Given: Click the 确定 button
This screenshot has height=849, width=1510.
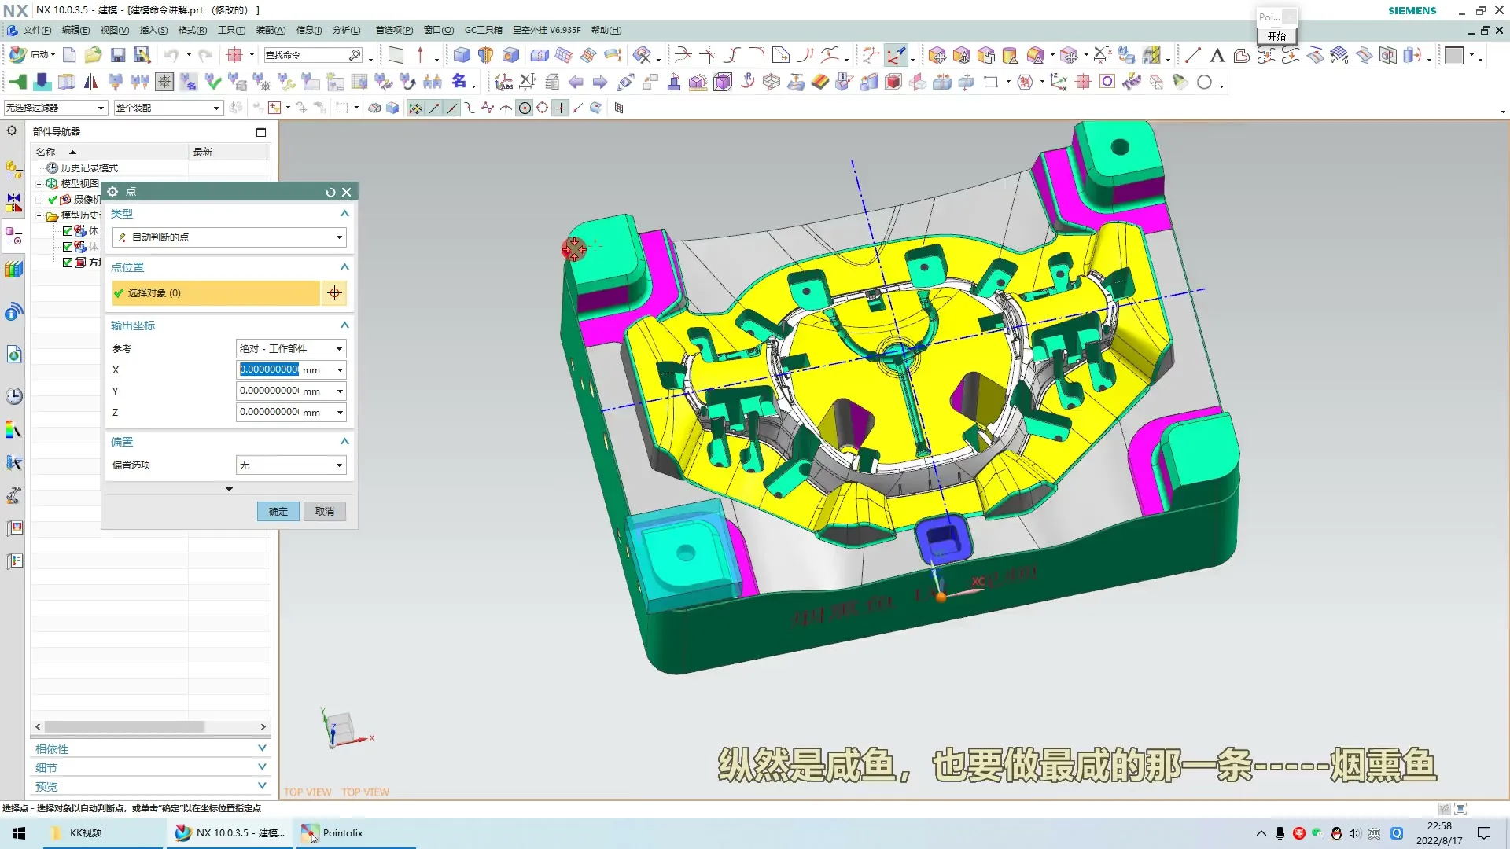Looking at the screenshot, I should click(x=278, y=512).
